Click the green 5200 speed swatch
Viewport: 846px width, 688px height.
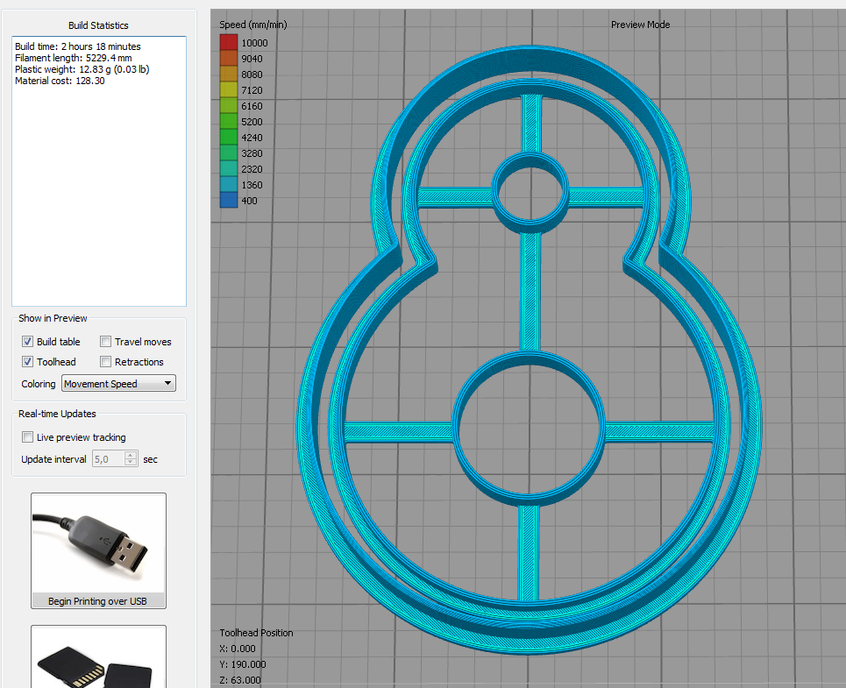tap(229, 121)
